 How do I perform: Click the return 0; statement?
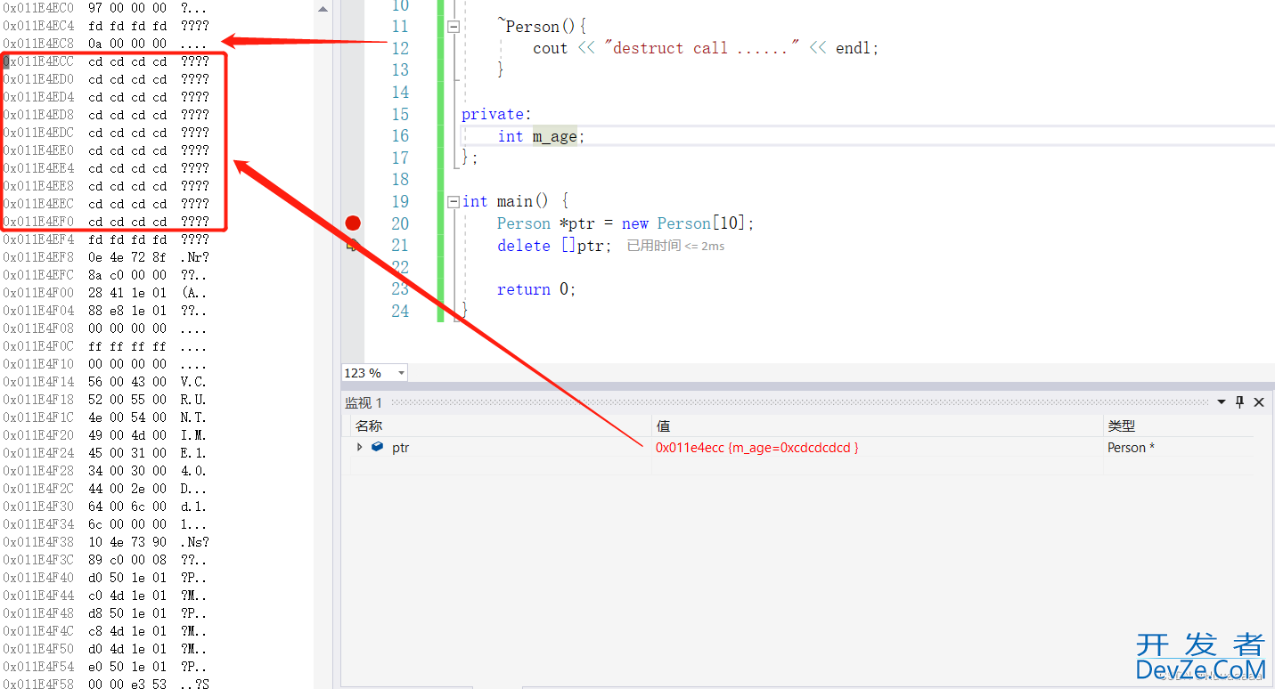coord(536,289)
